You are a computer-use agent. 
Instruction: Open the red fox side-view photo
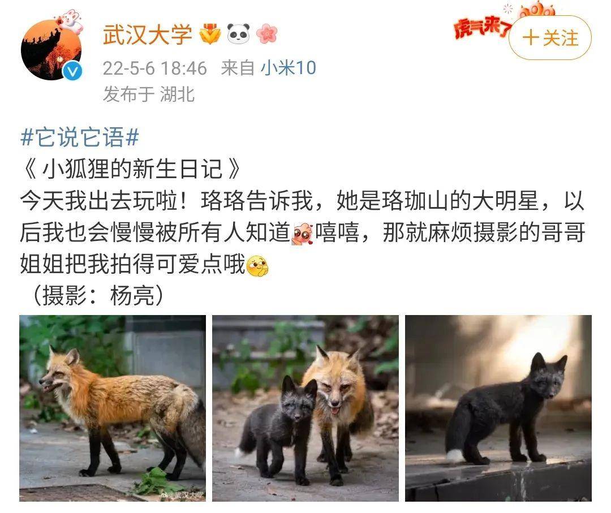point(113,408)
